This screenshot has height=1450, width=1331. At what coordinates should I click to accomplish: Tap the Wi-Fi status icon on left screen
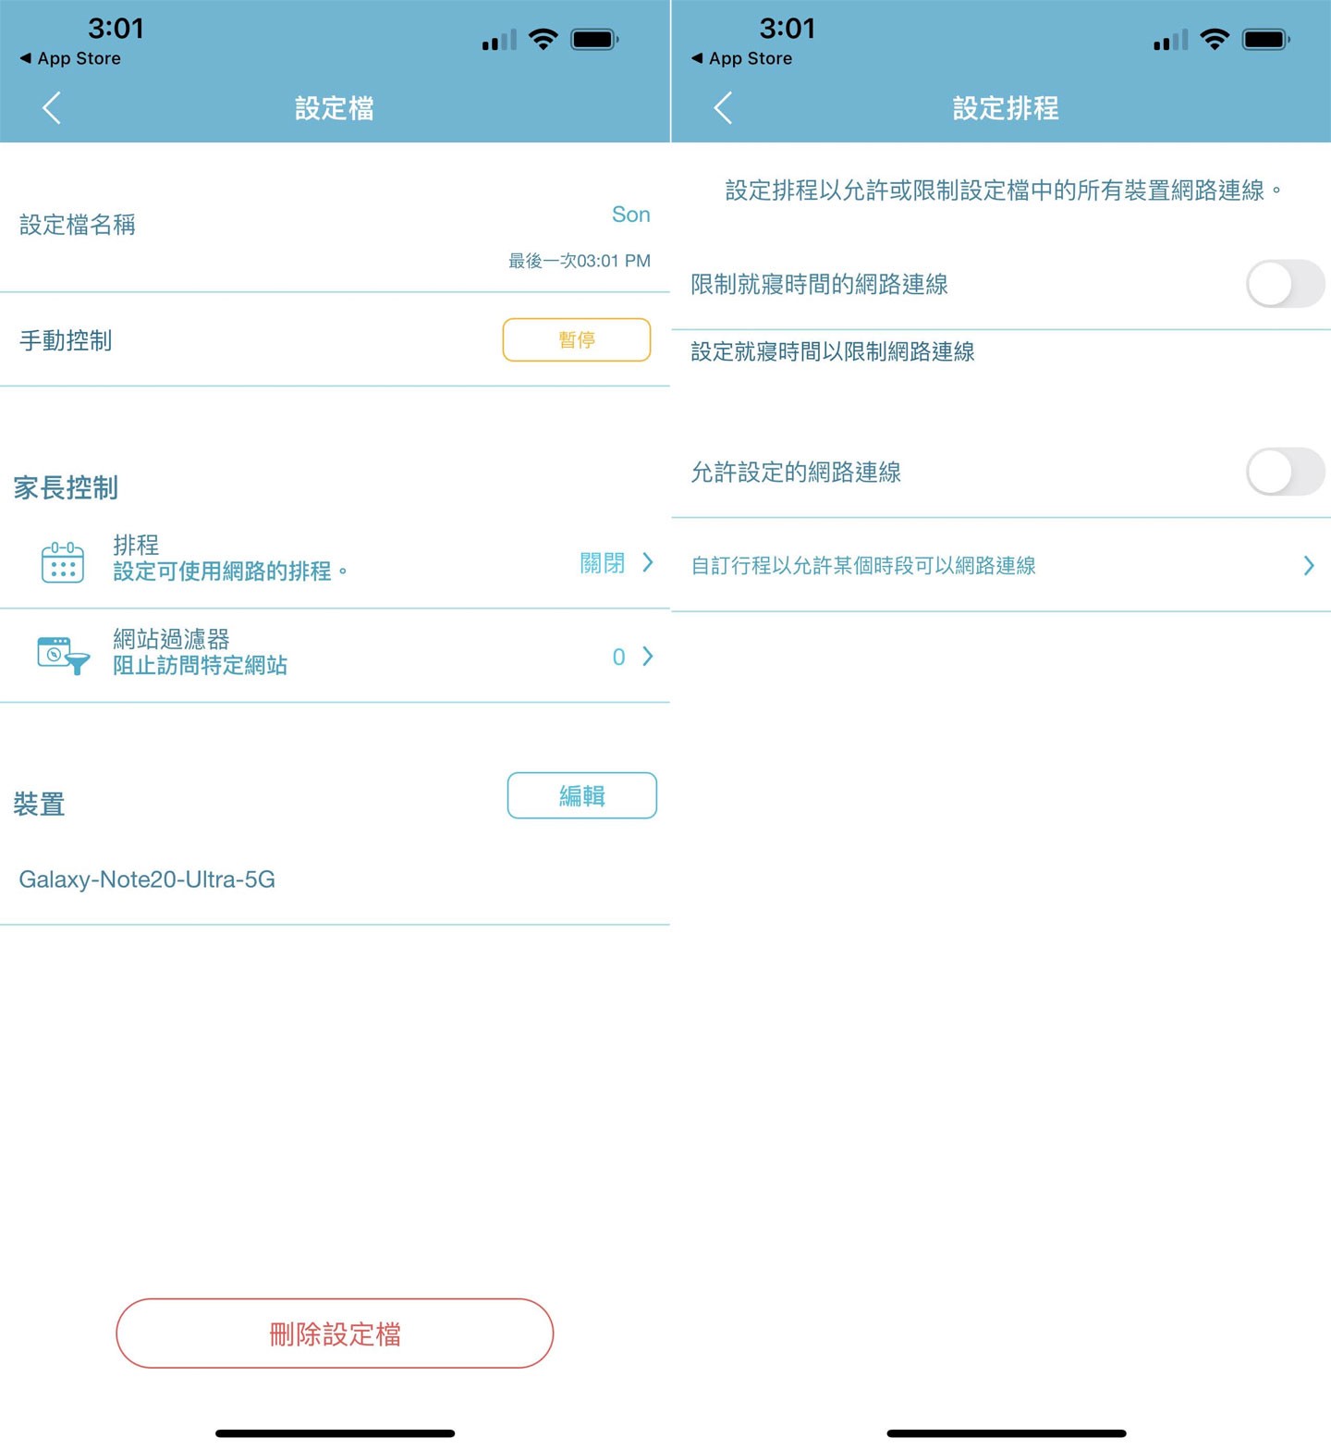pyautogui.click(x=543, y=39)
